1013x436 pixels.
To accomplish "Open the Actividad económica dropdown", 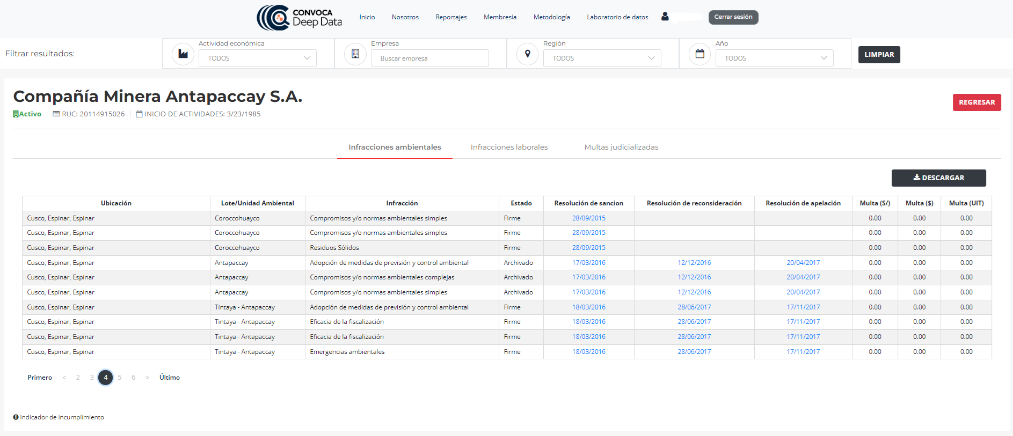I will tap(258, 58).
